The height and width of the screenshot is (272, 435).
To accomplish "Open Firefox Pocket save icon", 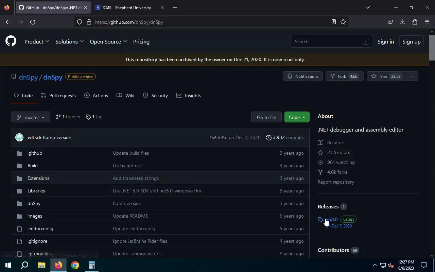I will coord(390,22).
